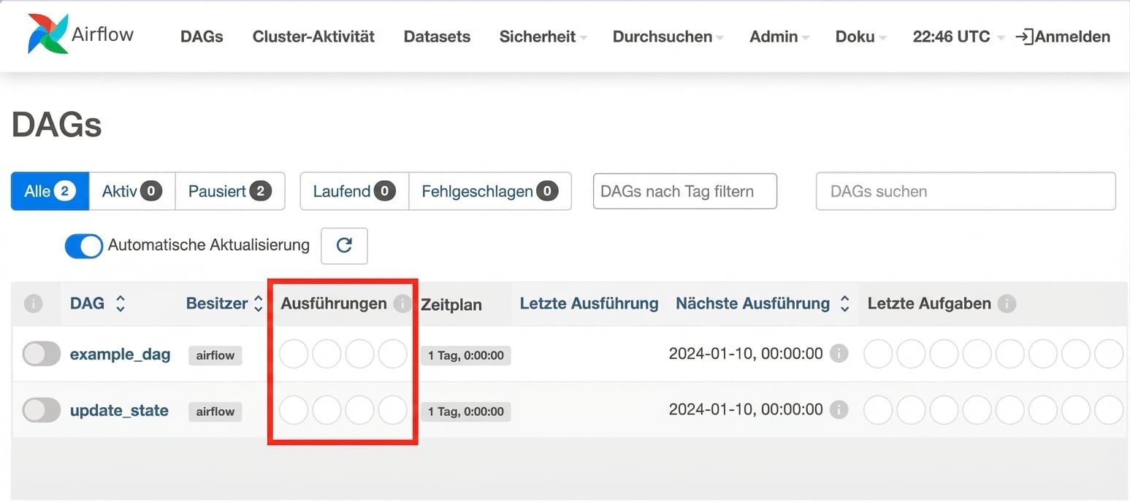Unpause the update_state toggle
This screenshot has width=1130, height=502.
[42, 410]
